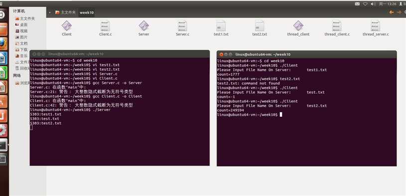Screen dimensions: 406x196
Task: Go back with the file manager's back arrow
Action: (x=392, y=12)
